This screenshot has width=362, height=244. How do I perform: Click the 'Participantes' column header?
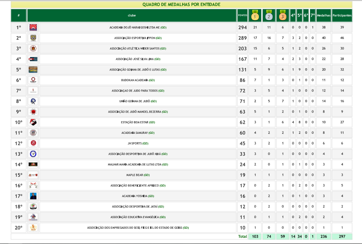tap(342, 16)
